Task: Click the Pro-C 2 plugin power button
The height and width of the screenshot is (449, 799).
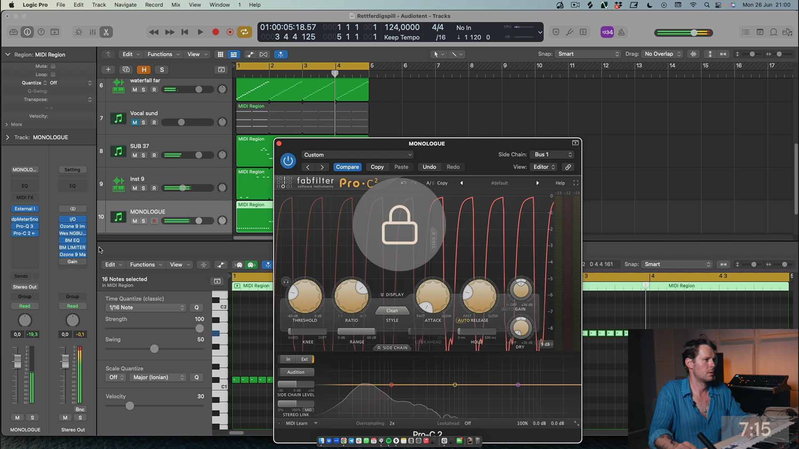Action: point(288,161)
